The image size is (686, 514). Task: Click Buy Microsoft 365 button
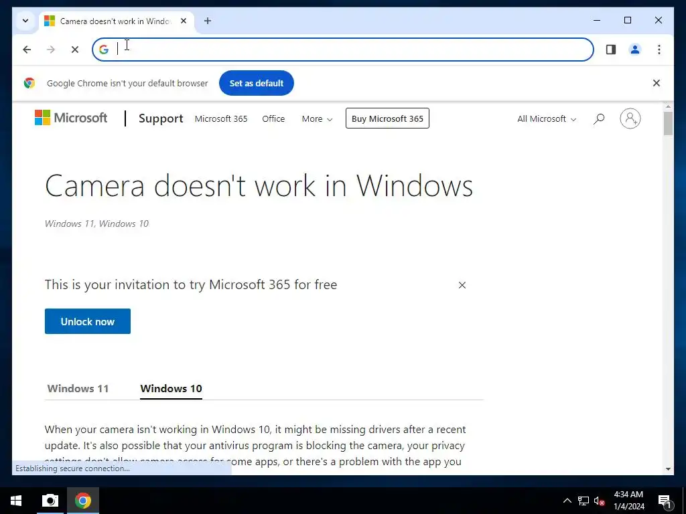[x=387, y=118]
